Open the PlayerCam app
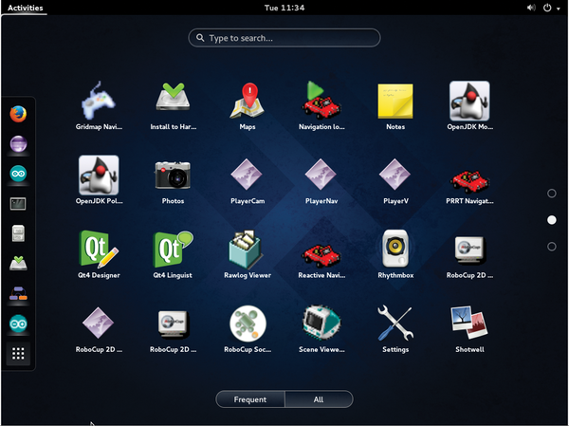 [x=248, y=179]
